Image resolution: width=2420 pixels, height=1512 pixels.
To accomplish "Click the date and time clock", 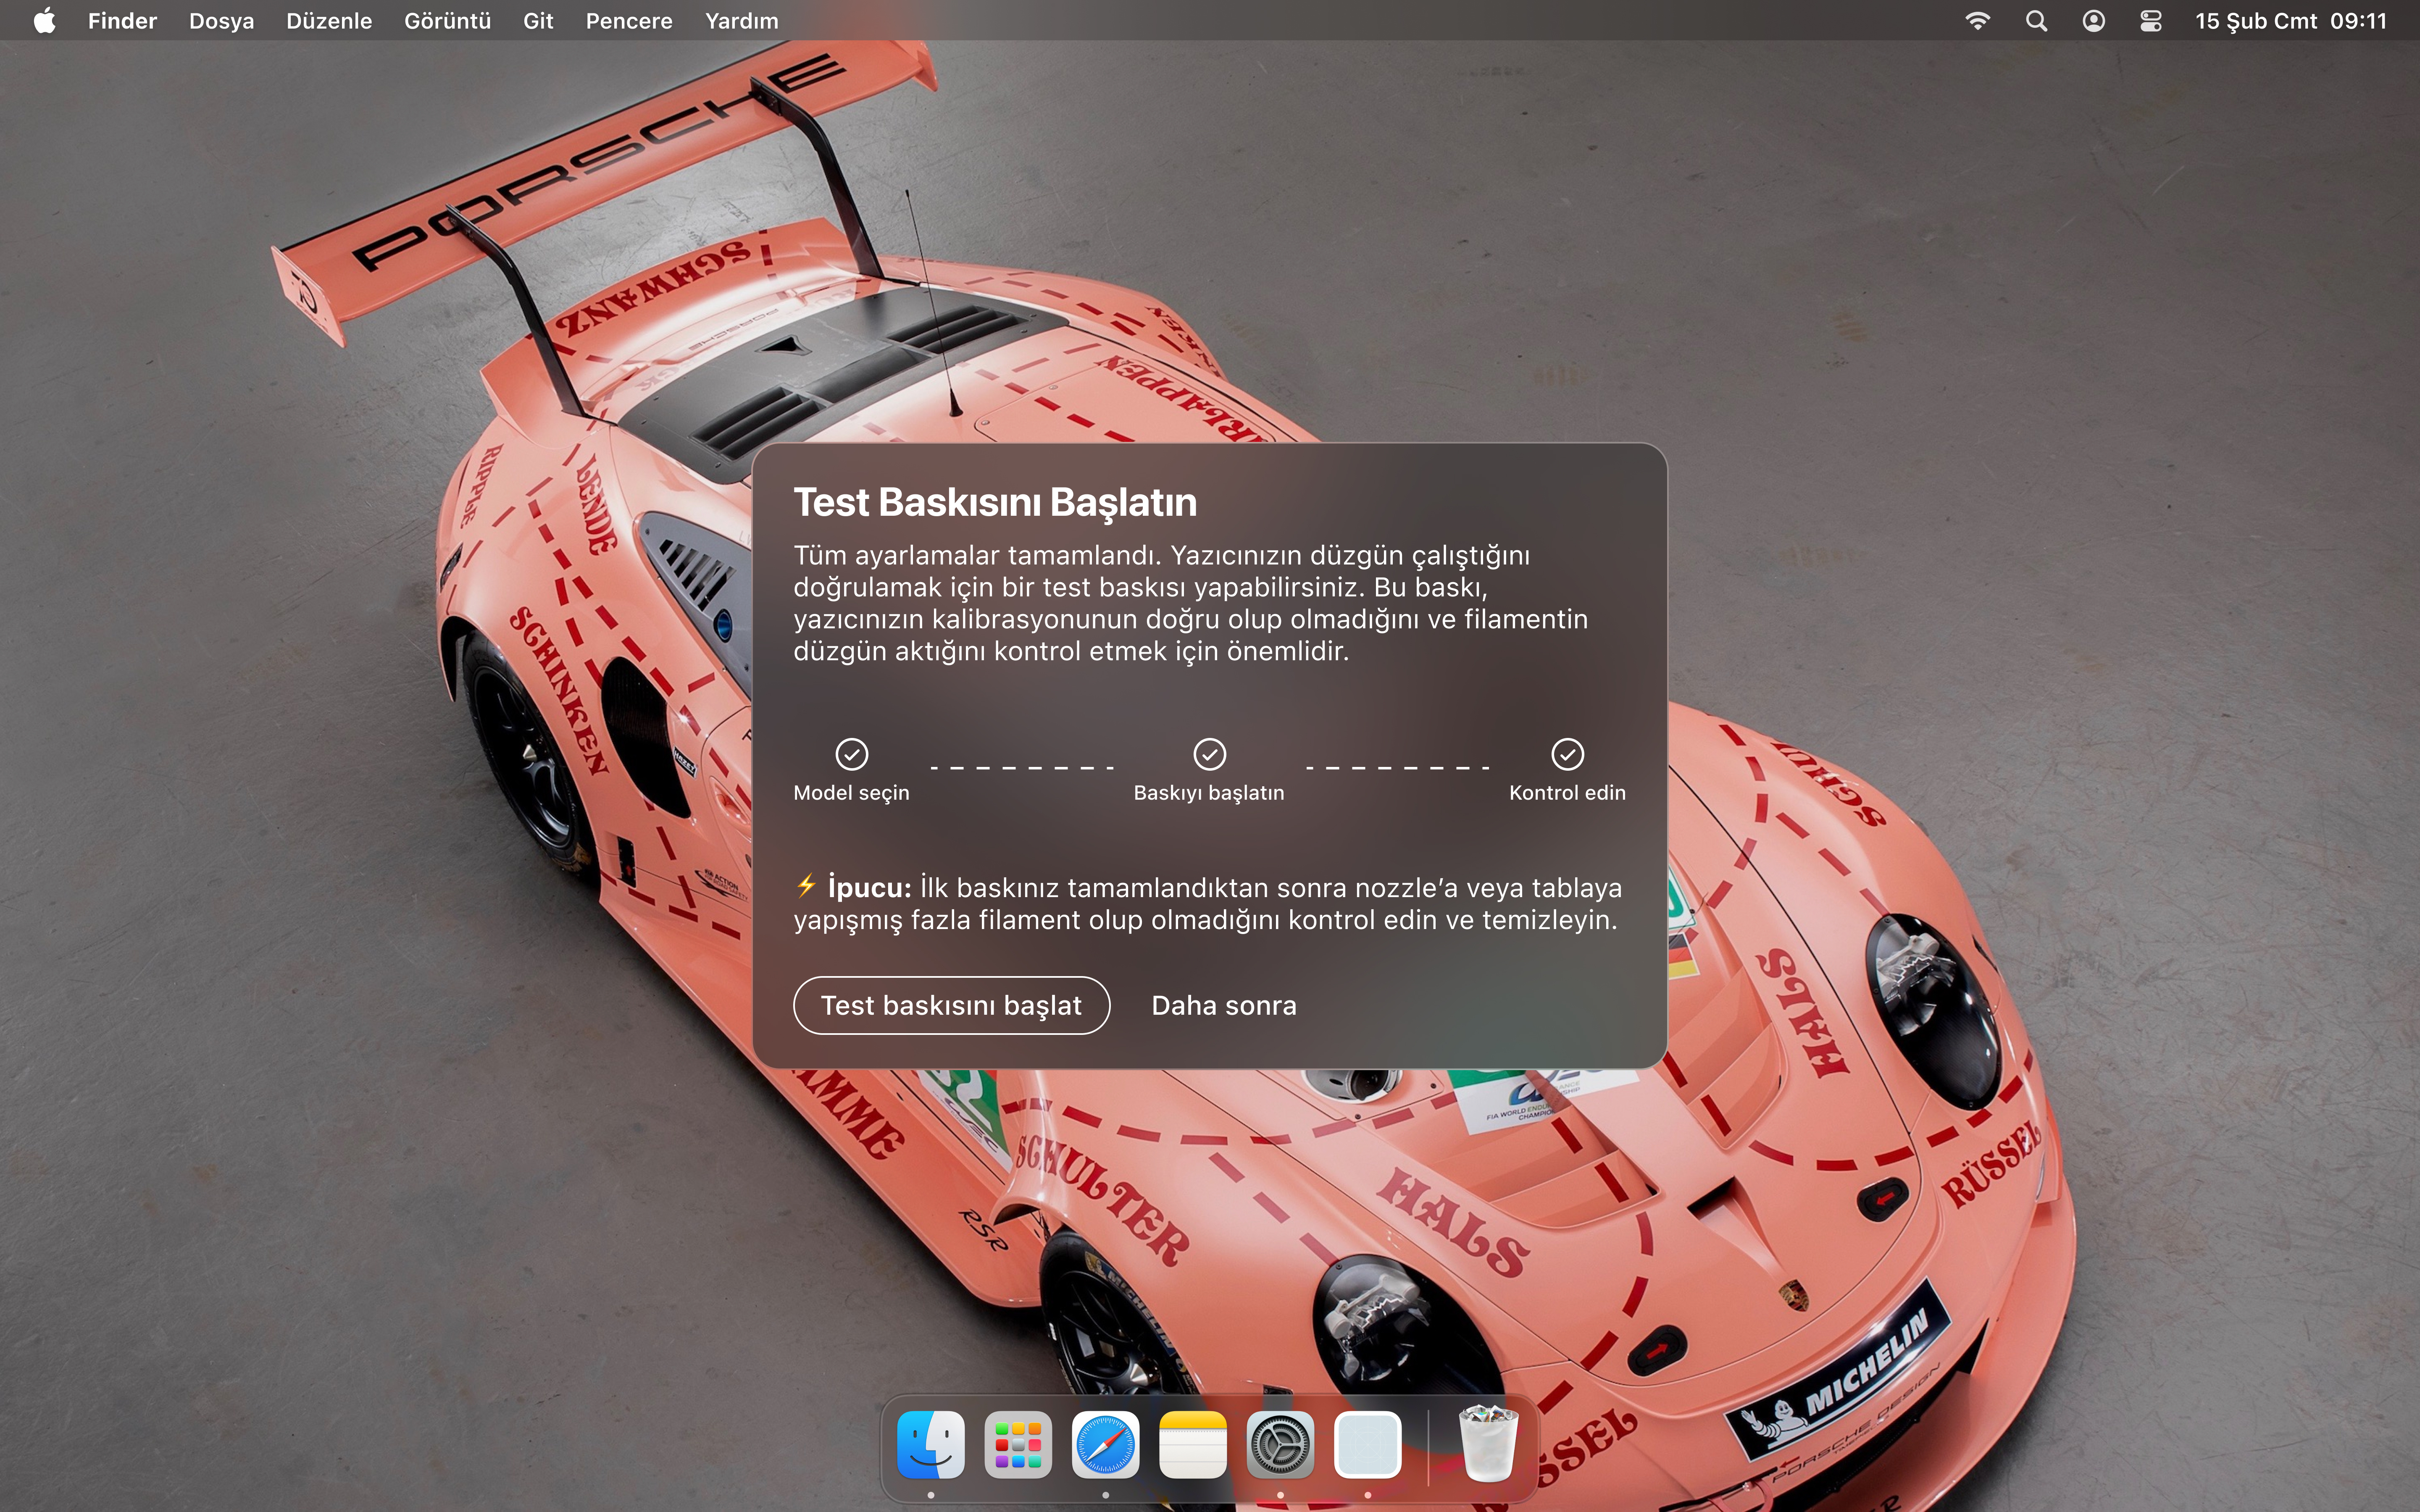I will [x=2290, y=21].
